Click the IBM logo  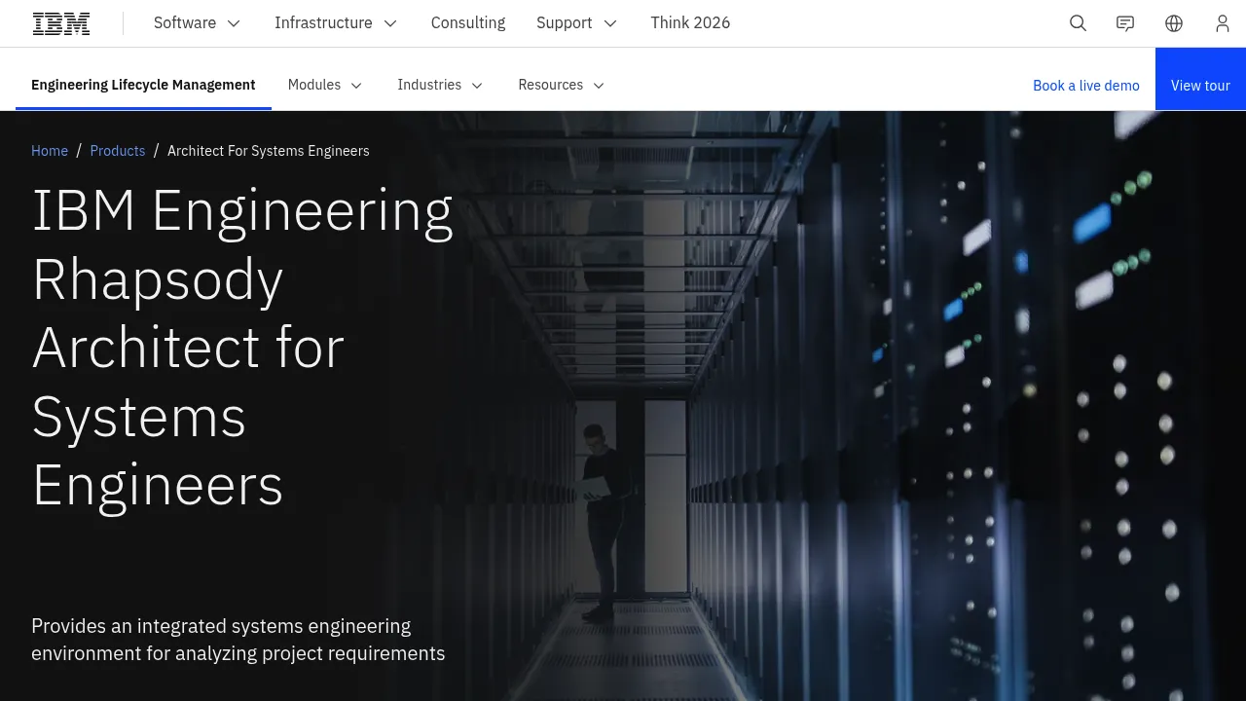[61, 23]
